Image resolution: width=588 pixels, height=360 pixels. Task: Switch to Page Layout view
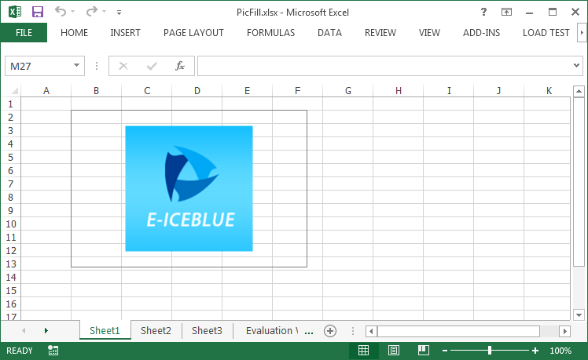[x=393, y=351]
